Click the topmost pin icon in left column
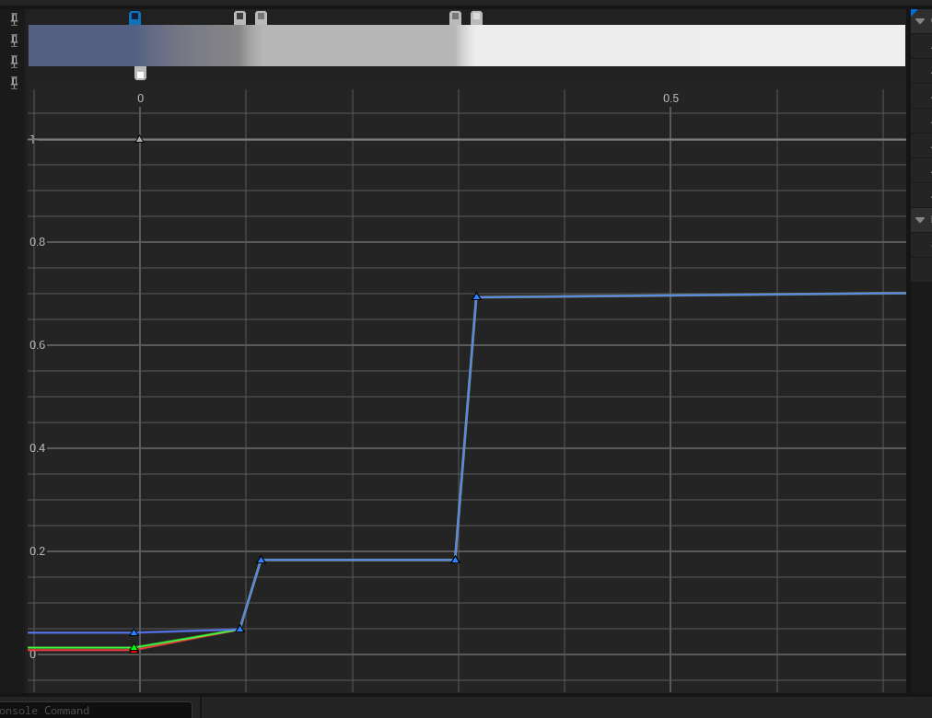Viewport: 932px width, 718px height. pyautogui.click(x=14, y=19)
